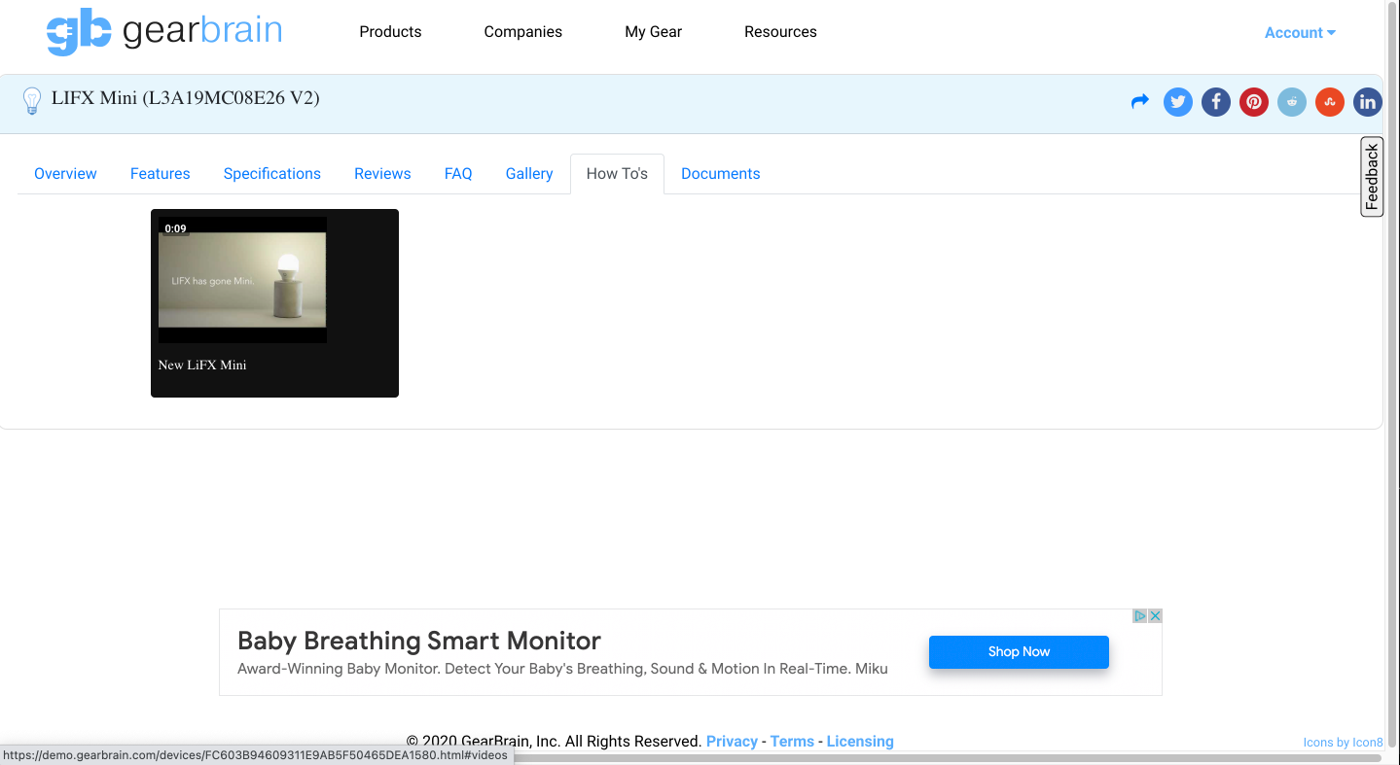Screen dimensions: 1400x765
Task: Click the Shop Now ad button
Action: click(x=1019, y=652)
